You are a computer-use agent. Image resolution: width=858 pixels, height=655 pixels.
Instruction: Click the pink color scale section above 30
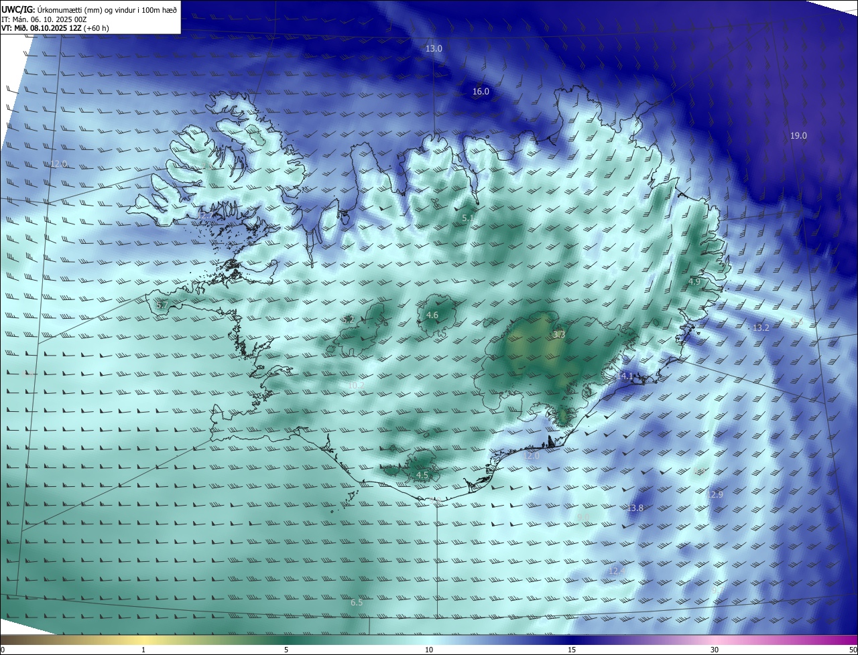point(715,640)
